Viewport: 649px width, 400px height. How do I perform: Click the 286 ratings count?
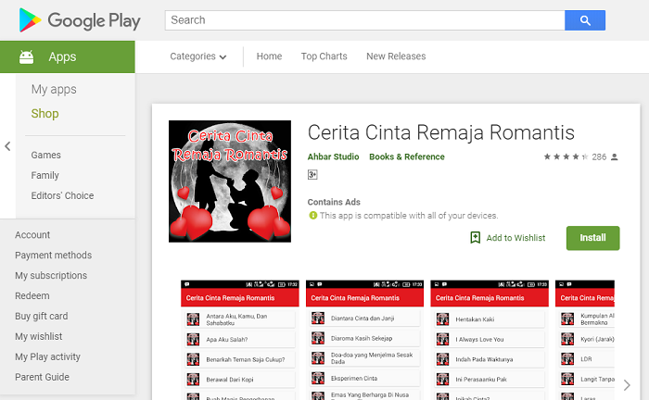599,157
